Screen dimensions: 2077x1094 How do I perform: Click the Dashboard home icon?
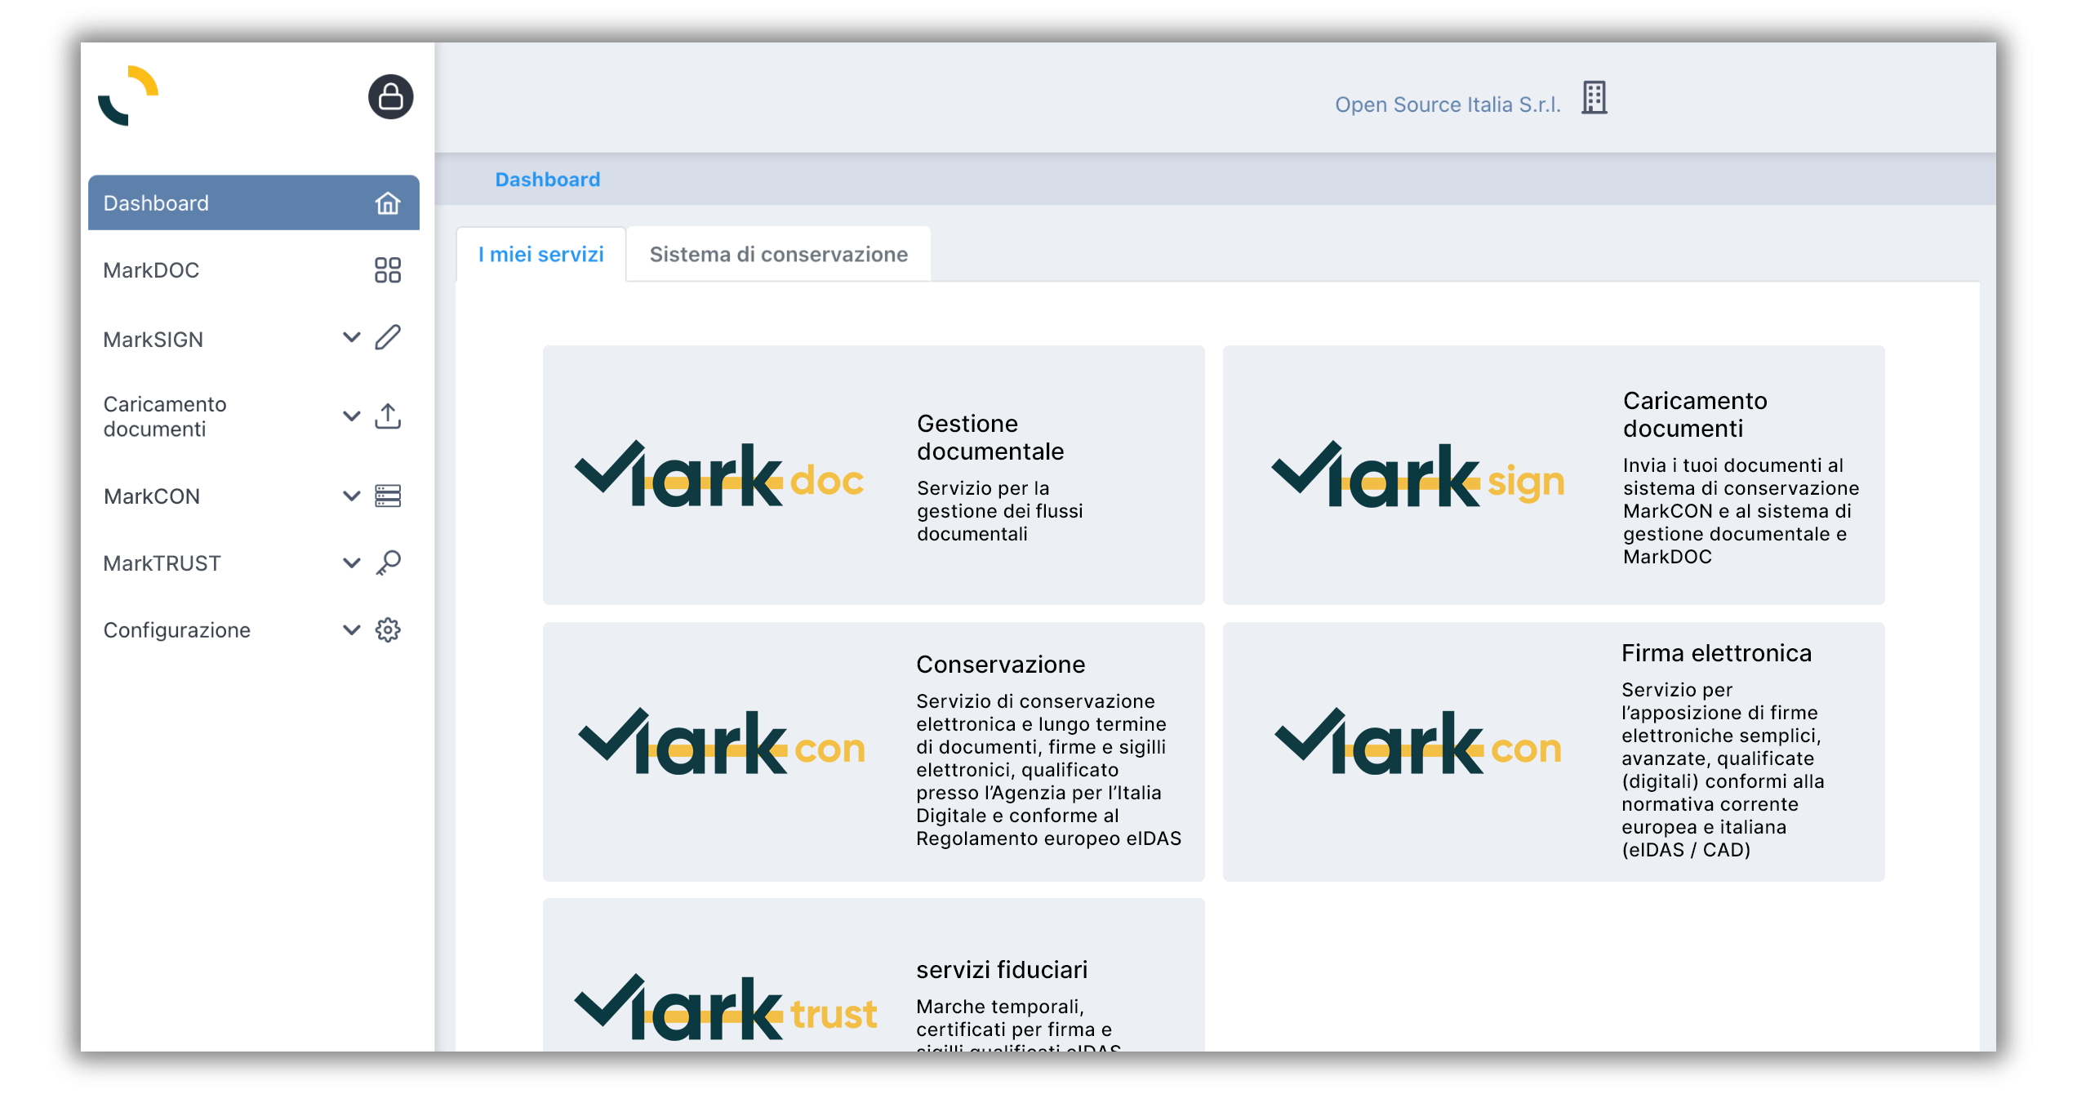tap(388, 203)
